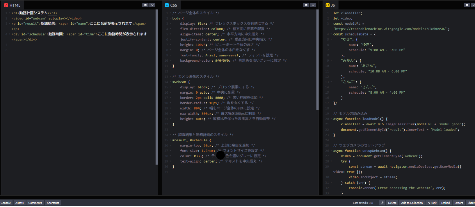Click the yellow JS language icon

tap(328, 5)
